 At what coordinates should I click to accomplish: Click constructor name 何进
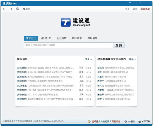tap(99, 72)
